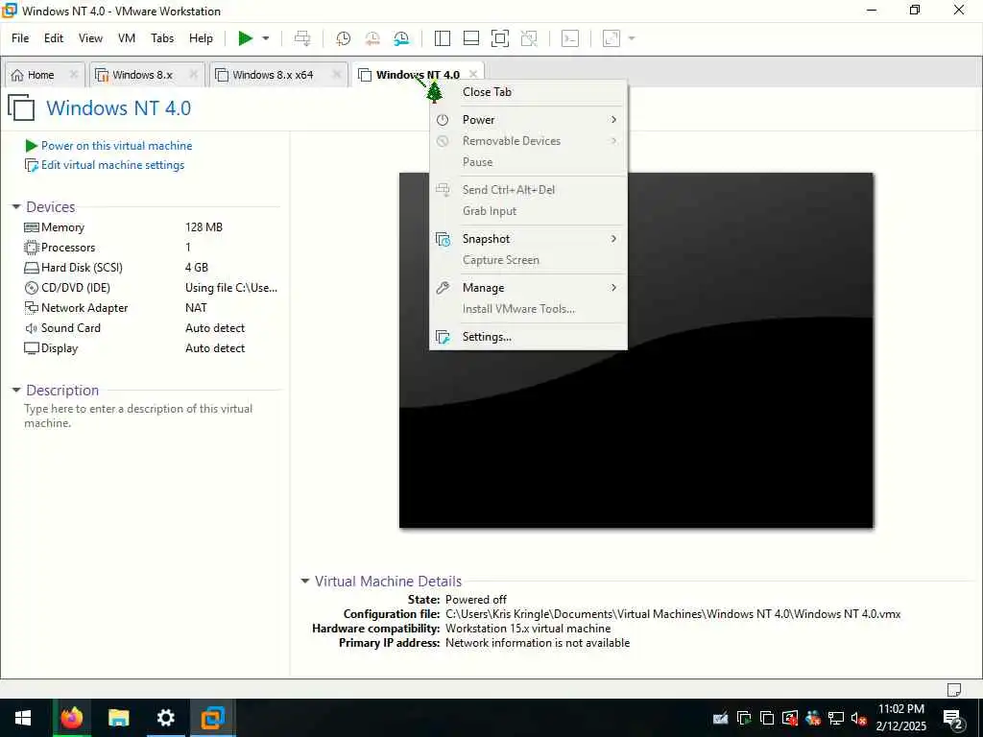Collapse the Description section
983x737 pixels.
point(16,390)
